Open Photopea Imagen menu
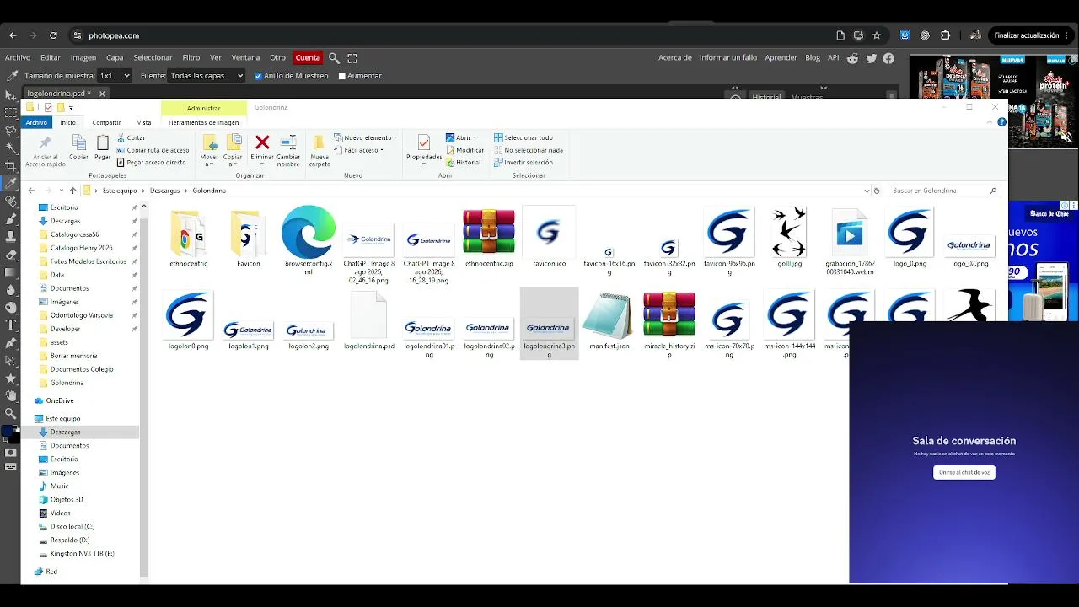The height and width of the screenshot is (607, 1079). (83, 58)
